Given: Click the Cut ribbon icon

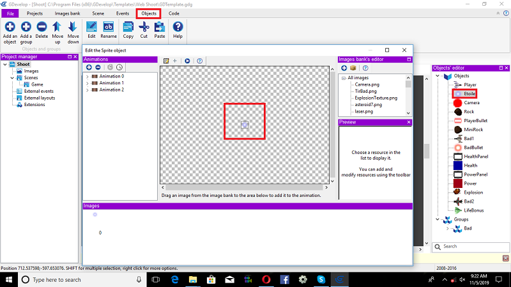Looking at the screenshot, I should (144, 30).
